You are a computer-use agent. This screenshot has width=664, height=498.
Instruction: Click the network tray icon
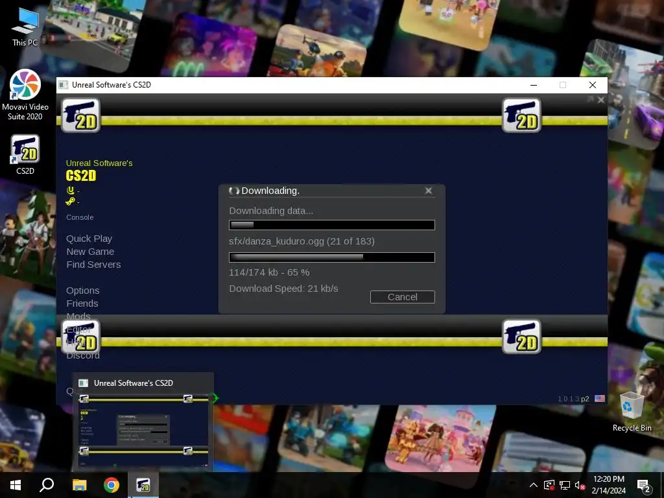[565, 485]
